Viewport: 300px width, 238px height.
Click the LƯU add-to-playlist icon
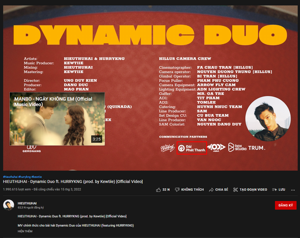(275, 190)
